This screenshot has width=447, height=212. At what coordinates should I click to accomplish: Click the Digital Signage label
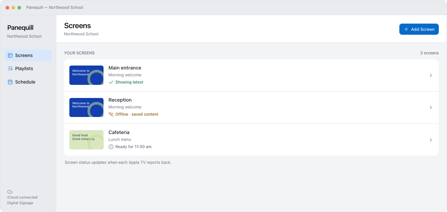[20, 203]
